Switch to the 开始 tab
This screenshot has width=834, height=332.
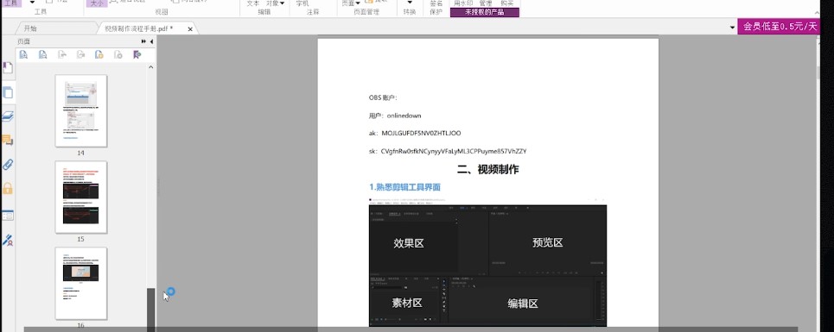tap(30, 28)
